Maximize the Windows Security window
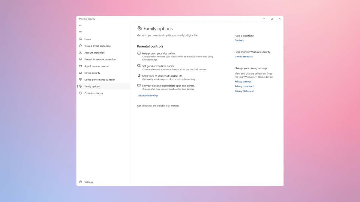The width and height of the screenshot is (360, 202). pyautogui.click(x=272, y=19)
